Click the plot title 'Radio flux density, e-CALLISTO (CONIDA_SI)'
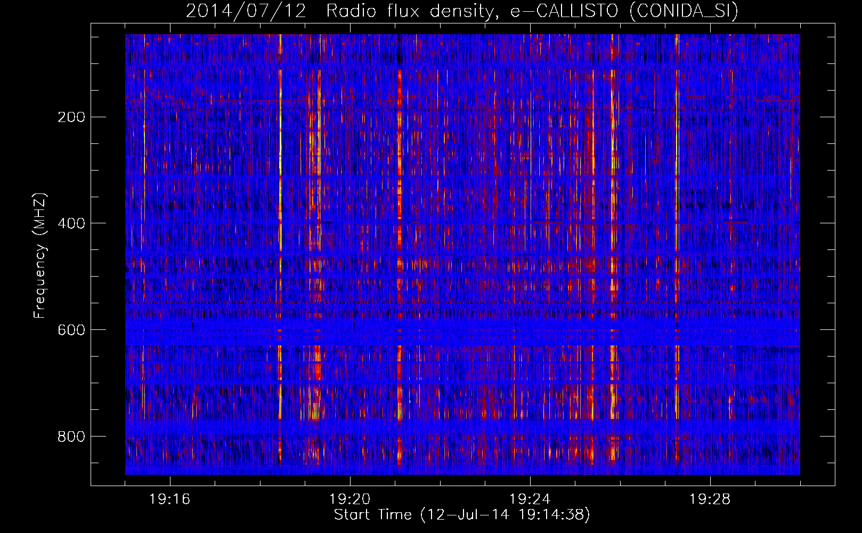 pos(532,11)
